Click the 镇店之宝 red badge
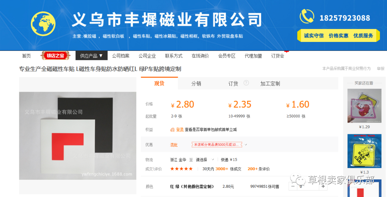 click(56, 56)
